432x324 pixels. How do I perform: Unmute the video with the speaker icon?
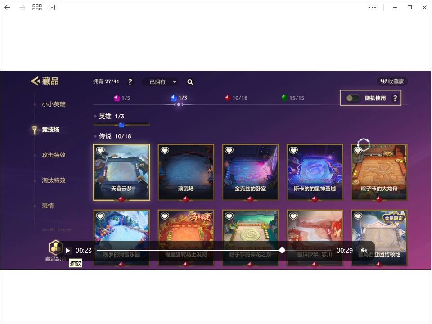pyautogui.click(x=364, y=251)
